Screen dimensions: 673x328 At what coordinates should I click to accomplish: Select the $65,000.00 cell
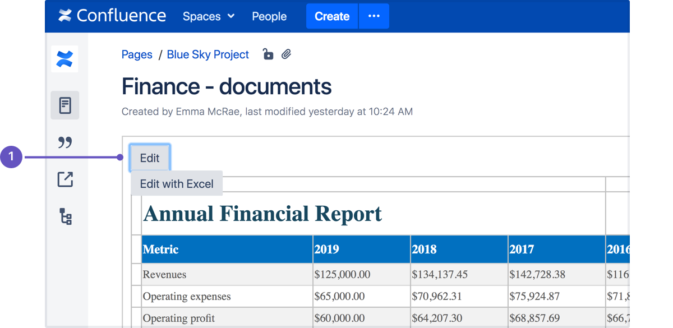[362, 296]
